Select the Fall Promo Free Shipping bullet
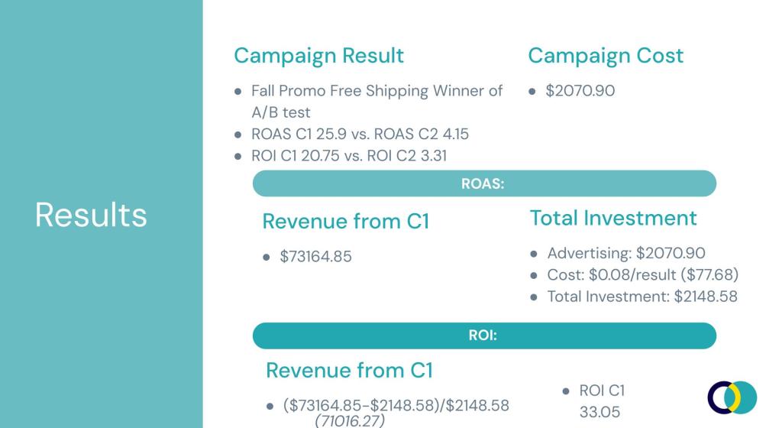 376,102
